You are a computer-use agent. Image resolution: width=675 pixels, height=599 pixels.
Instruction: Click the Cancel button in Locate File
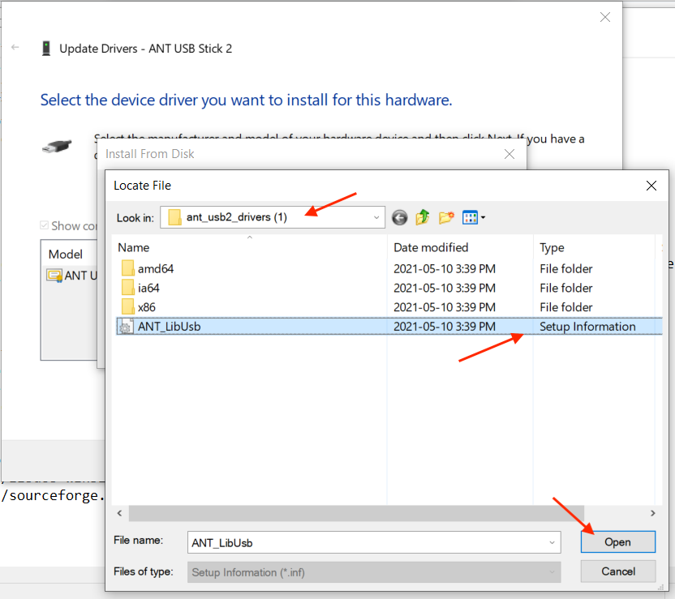[x=617, y=571]
